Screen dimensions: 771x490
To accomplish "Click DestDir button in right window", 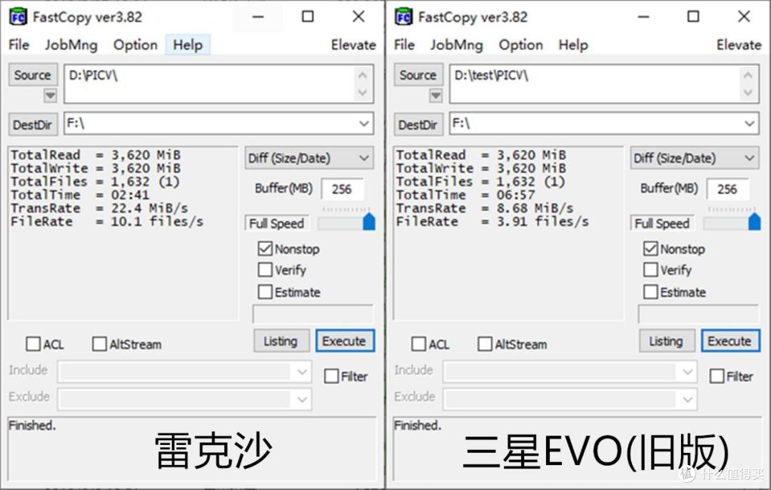I will [x=418, y=124].
